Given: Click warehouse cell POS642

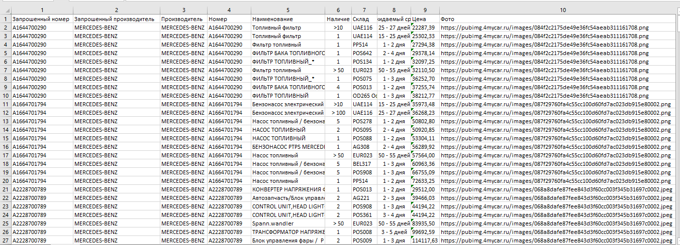Looking at the screenshot, I should pos(364,53).
